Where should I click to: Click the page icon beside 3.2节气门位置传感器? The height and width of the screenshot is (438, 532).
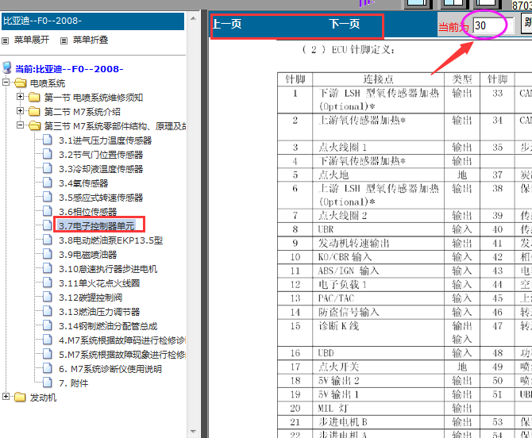tap(48, 154)
